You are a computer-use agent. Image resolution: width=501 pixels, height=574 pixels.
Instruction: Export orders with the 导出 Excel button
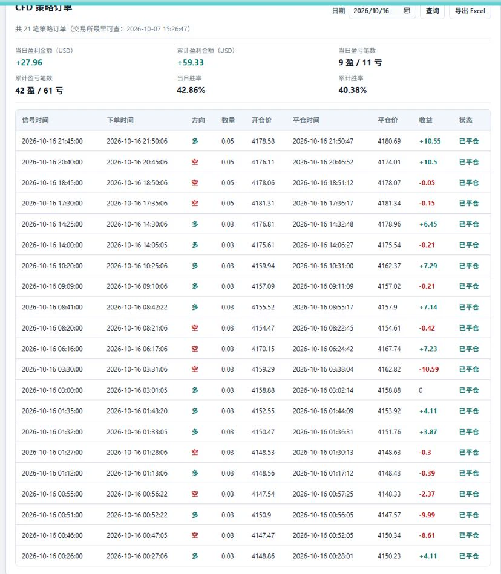pyautogui.click(x=470, y=11)
